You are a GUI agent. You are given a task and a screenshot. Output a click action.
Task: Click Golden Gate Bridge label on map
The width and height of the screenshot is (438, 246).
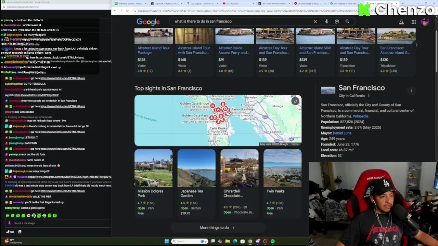click(194, 104)
